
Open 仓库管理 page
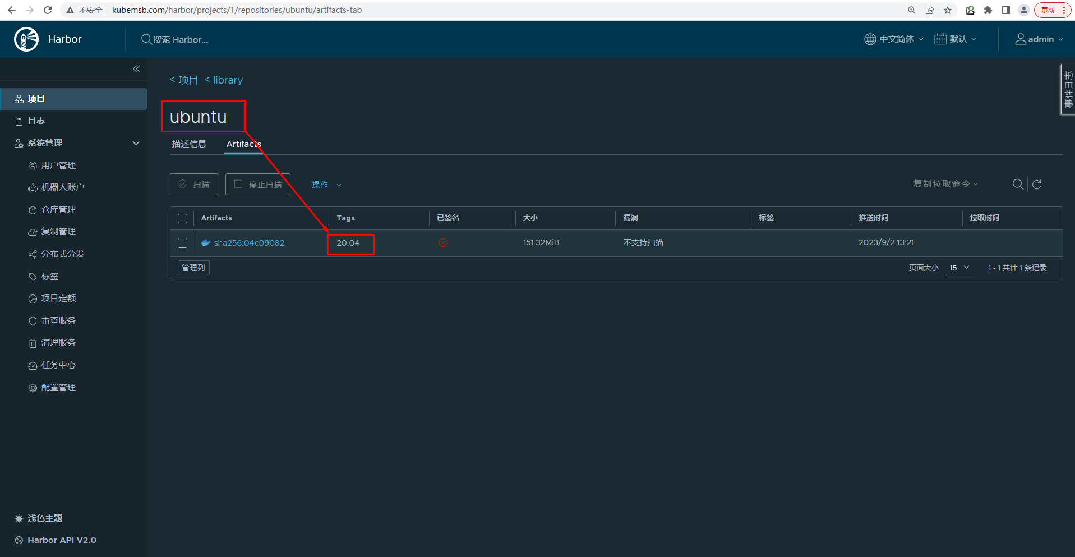(58, 210)
